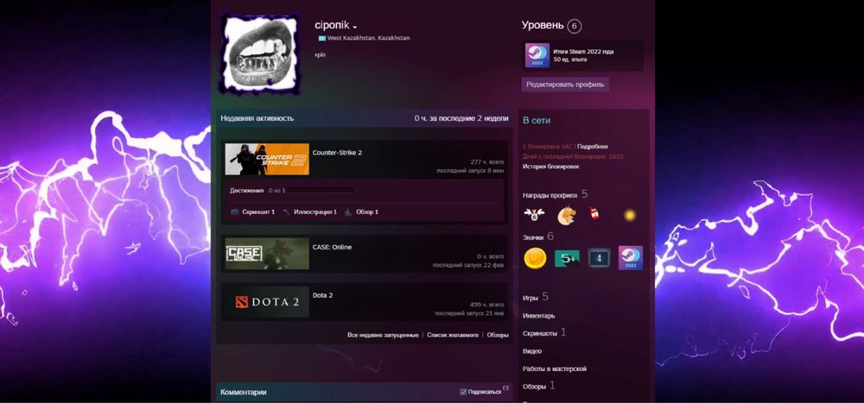Open Counter-Strike 2 game banner
The height and width of the screenshot is (403, 864).
tap(267, 159)
